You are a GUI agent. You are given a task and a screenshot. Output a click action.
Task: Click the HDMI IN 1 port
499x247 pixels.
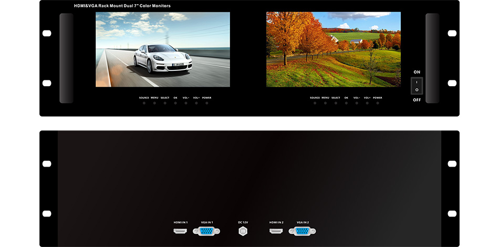pos(181,231)
